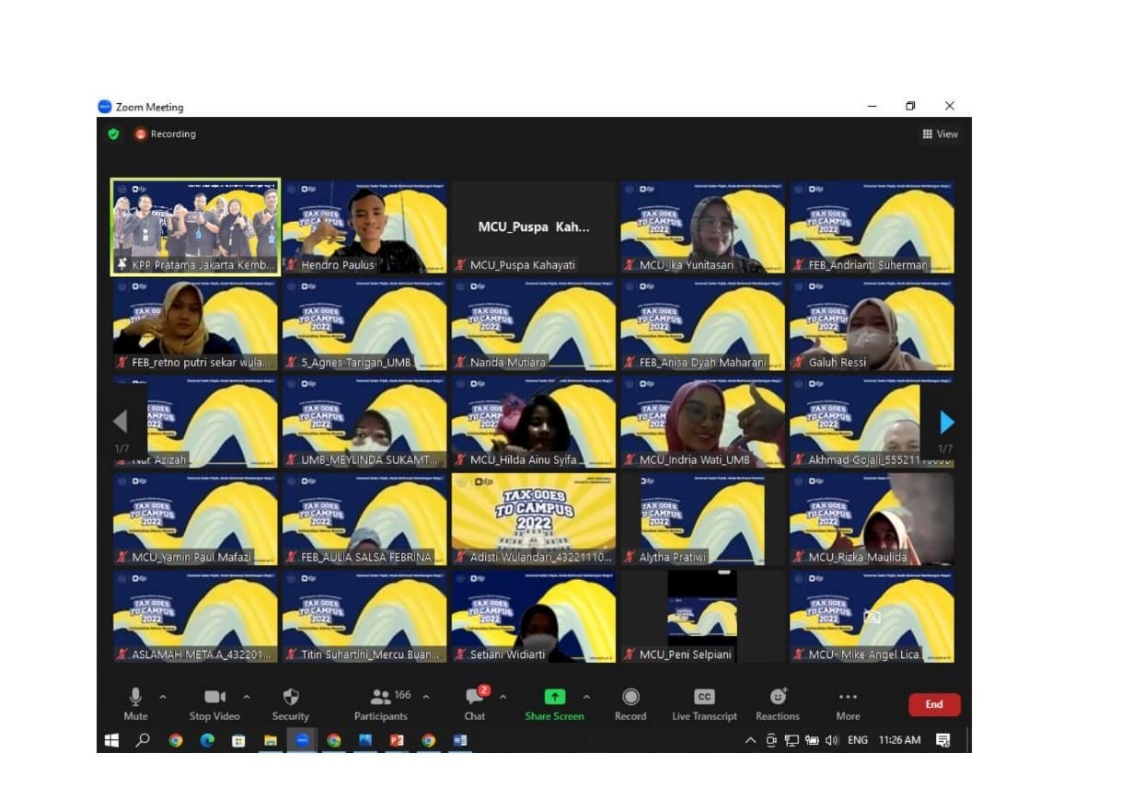Image resolution: width=1132 pixels, height=800 pixels.
Task: Open PowerPoint from the Windows taskbar
Action: (397, 740)
